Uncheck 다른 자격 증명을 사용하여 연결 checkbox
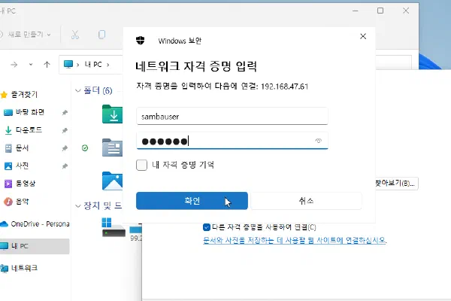The width and height of the screenshot is (451, 301). point(207,227)
